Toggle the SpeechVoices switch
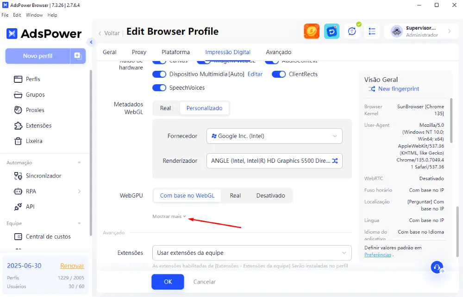Image resolution: width=463 pixels, height=297 pixels. click(x=159, y=87)
